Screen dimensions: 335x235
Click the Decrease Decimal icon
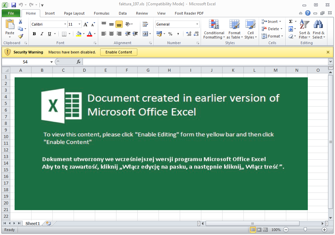[x=196, y=34]
